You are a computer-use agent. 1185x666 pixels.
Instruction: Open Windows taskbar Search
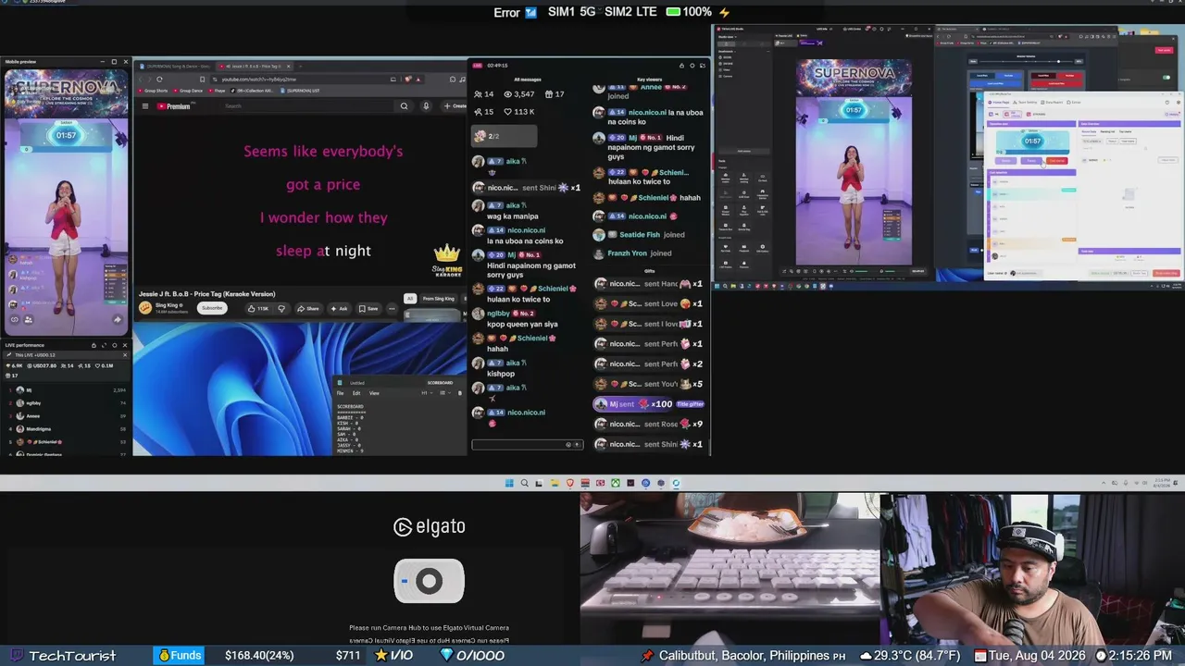click(524, 483)
